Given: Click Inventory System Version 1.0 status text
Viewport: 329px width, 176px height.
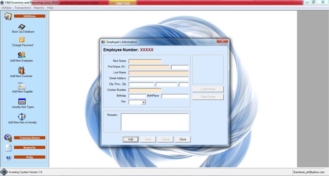Looking at the screenshot, I should (x=25, y=172).
